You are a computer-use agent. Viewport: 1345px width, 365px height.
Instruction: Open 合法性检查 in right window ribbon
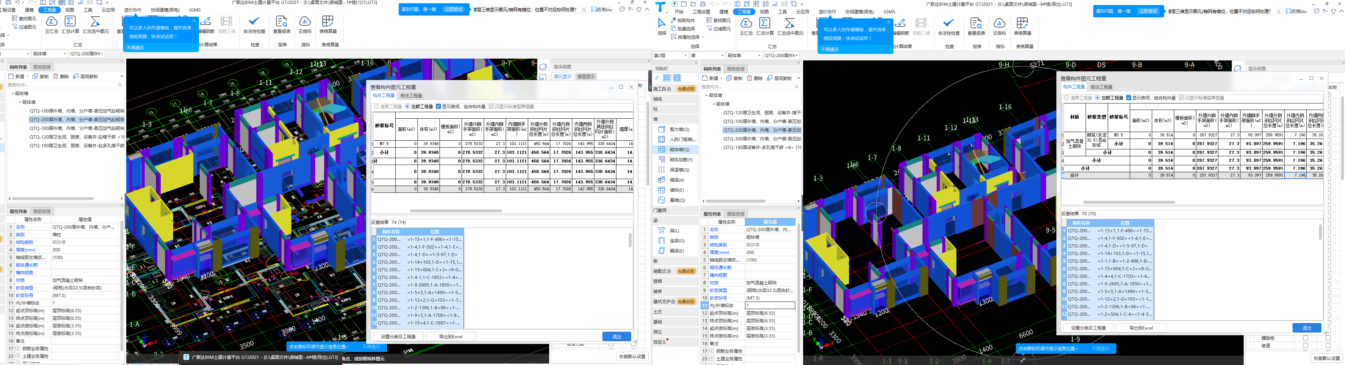coord(949,27)
